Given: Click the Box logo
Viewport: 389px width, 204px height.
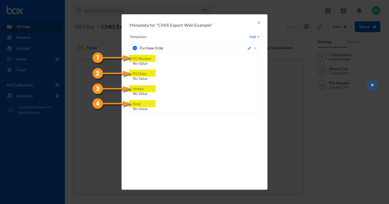Looking at the screenshot, I should tap(15, 10).
